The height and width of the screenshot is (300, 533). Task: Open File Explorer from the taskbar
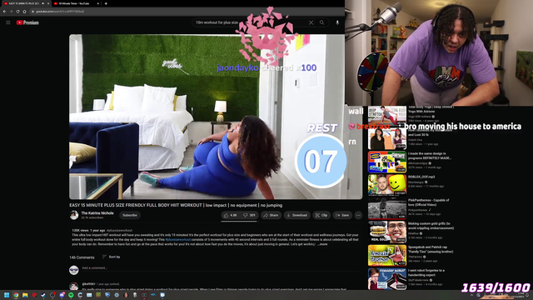[x=25, y=295]
